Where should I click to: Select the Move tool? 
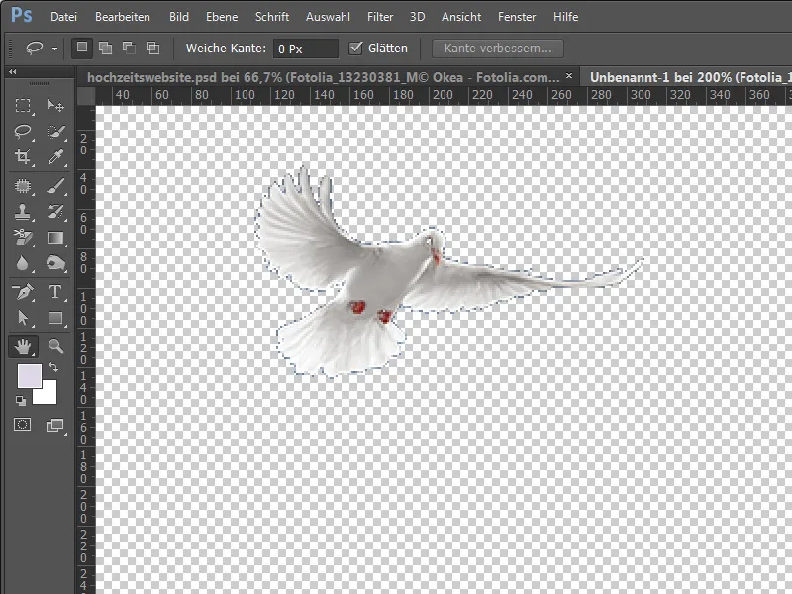(55, 105)
